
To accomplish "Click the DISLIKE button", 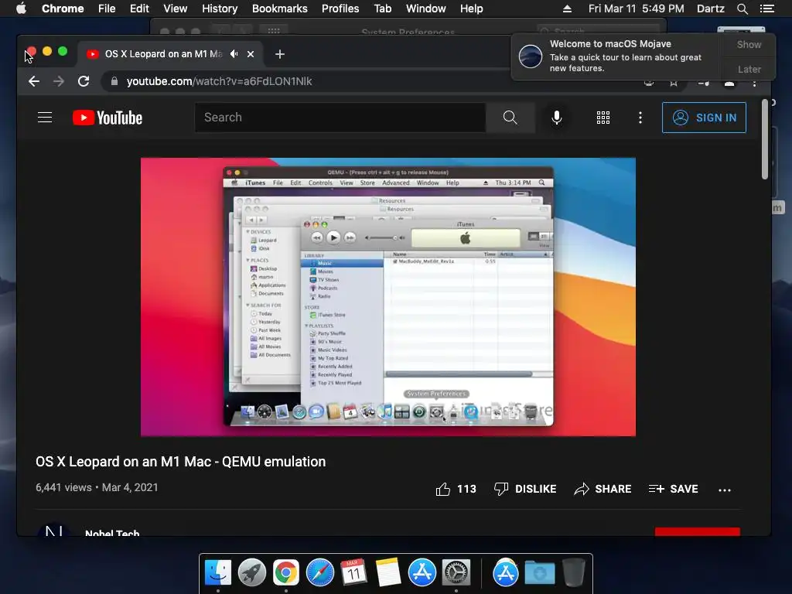I will [525, 489].
